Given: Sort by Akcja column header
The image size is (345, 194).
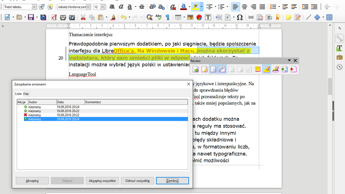Looking at the screenshot, I should (23, 102).
